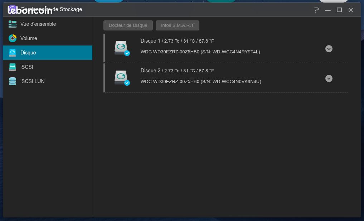Click the Volume pie chart icon
Image resolution: width=364 pixels, height=221 pixels.
coord(13,38)
